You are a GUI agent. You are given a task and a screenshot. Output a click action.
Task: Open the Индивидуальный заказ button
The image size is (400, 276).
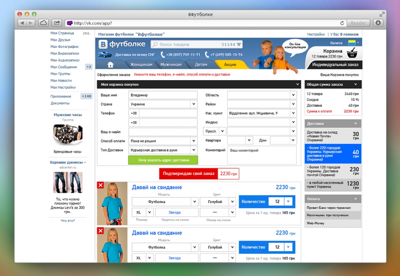[x=335, y=65]
